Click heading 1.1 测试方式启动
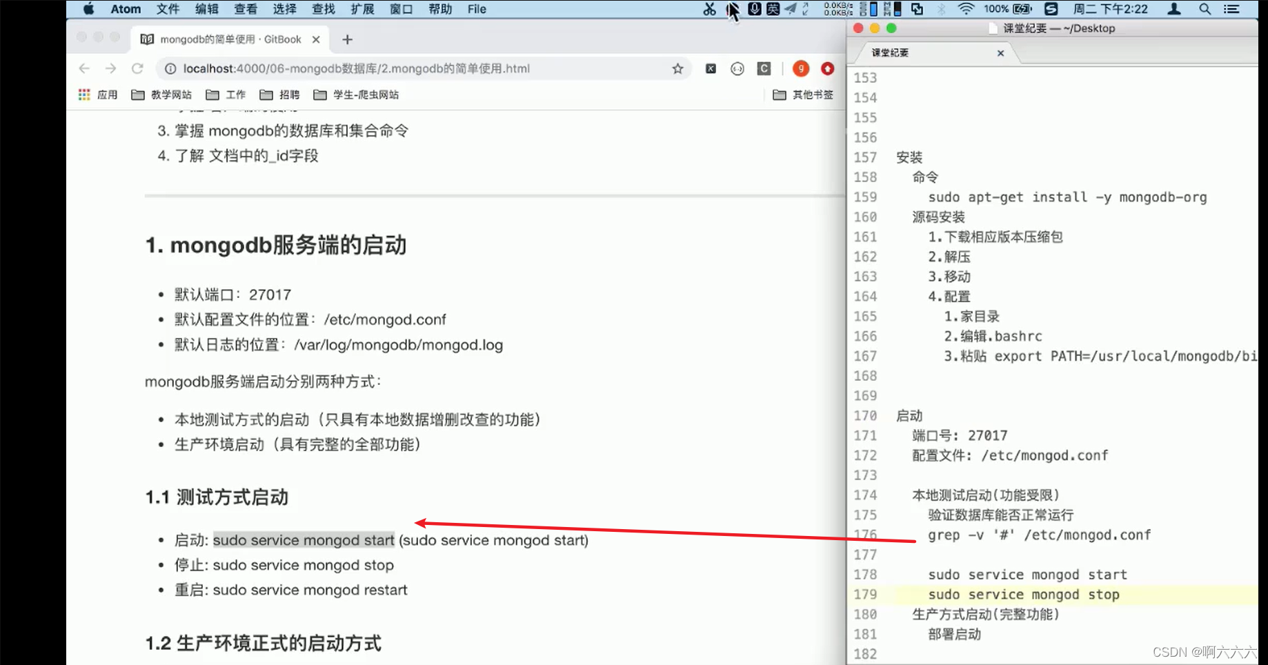 217,497
